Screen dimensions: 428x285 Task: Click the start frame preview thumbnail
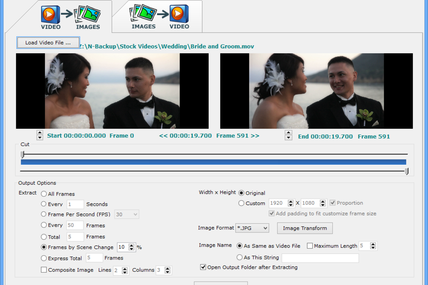coord(112,91)
